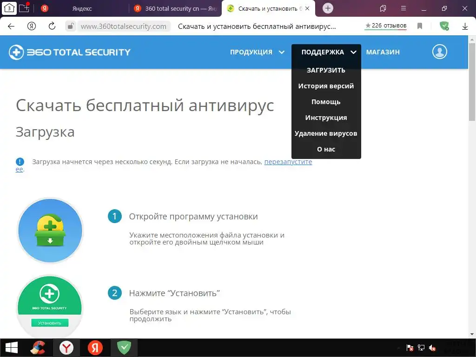This screenshot has height=357, width=476.
Task: Close the Скачать и установить tab
Action: pyautogui.click(x=307, y=8)
